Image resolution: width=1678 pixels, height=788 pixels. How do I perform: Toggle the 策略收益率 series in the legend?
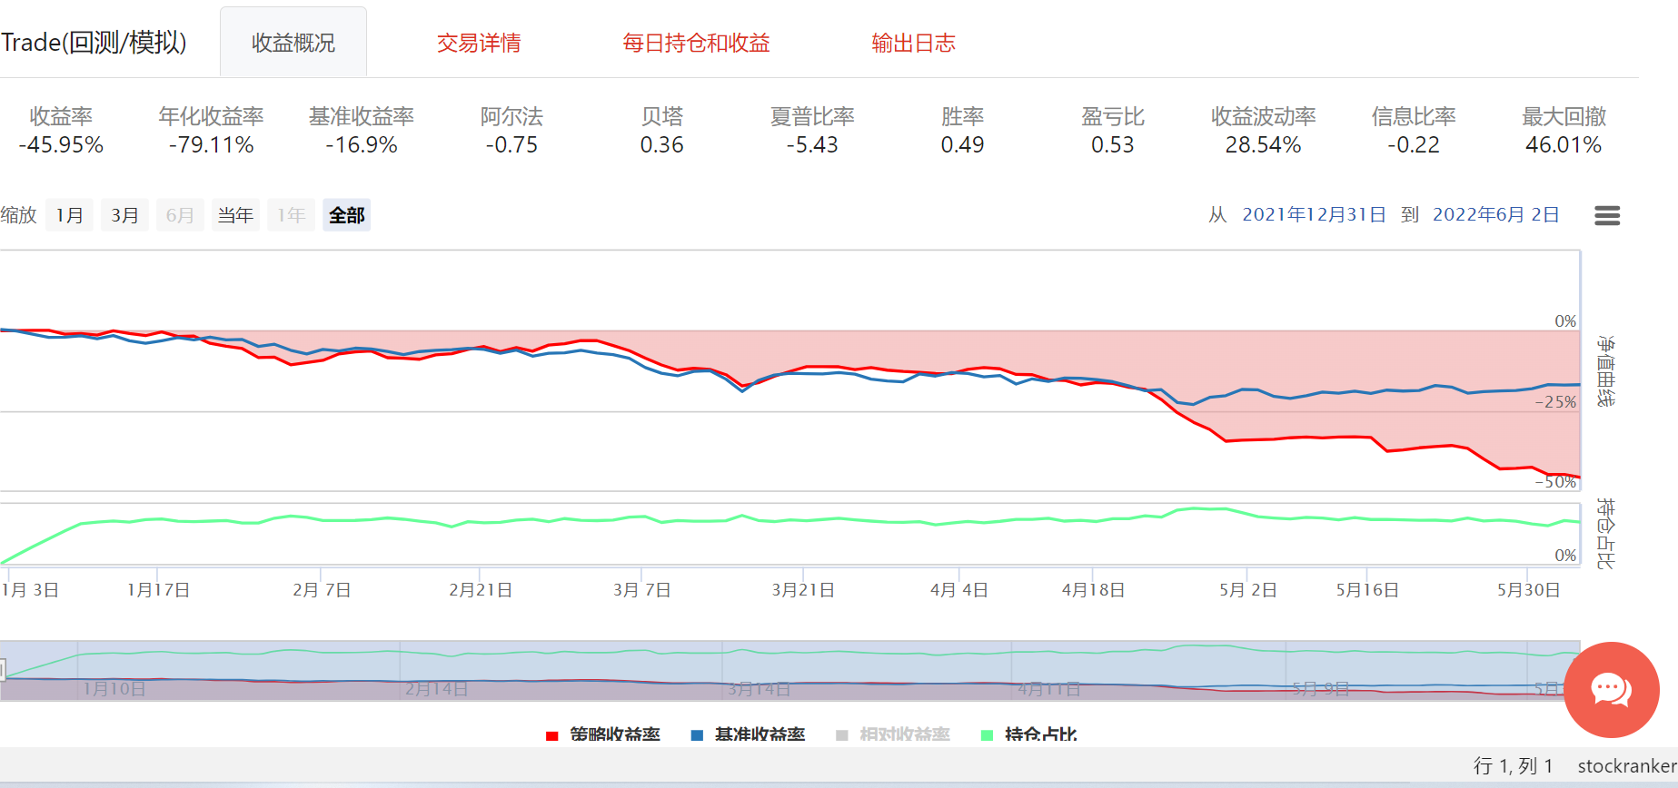click(603, 734)
